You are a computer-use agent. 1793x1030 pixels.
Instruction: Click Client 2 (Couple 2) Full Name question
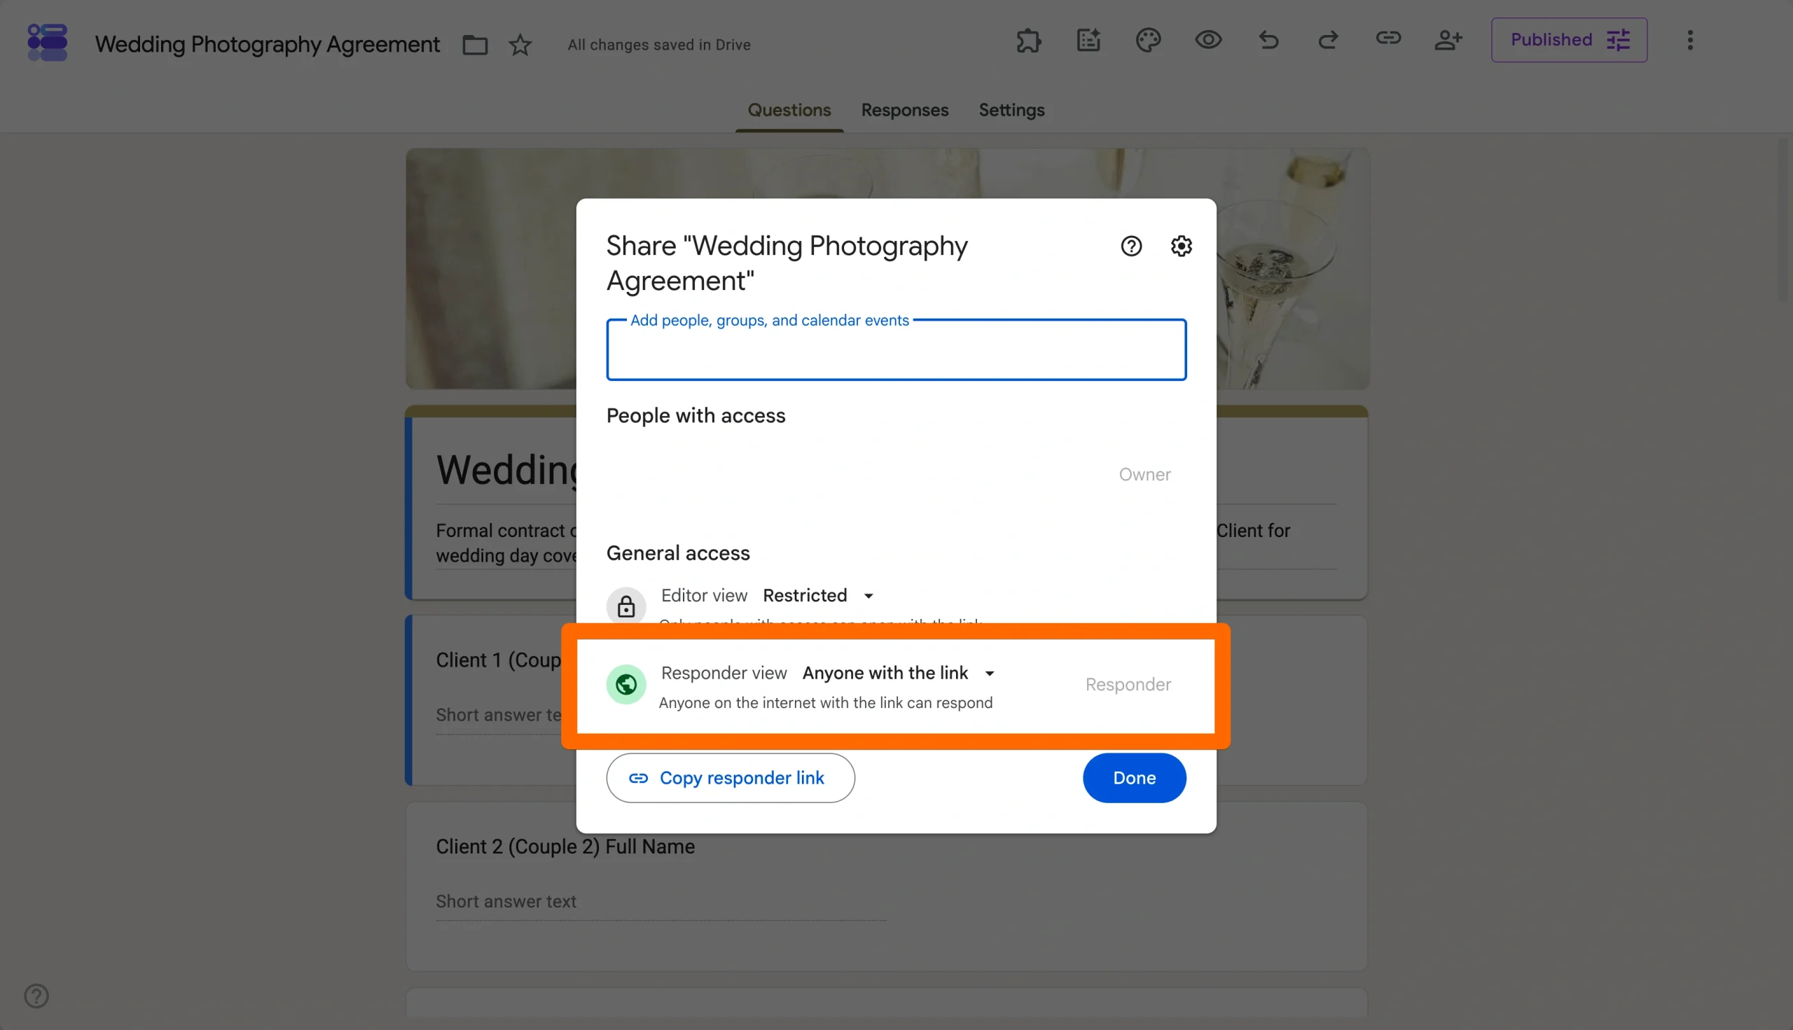(x=565, y=846)
